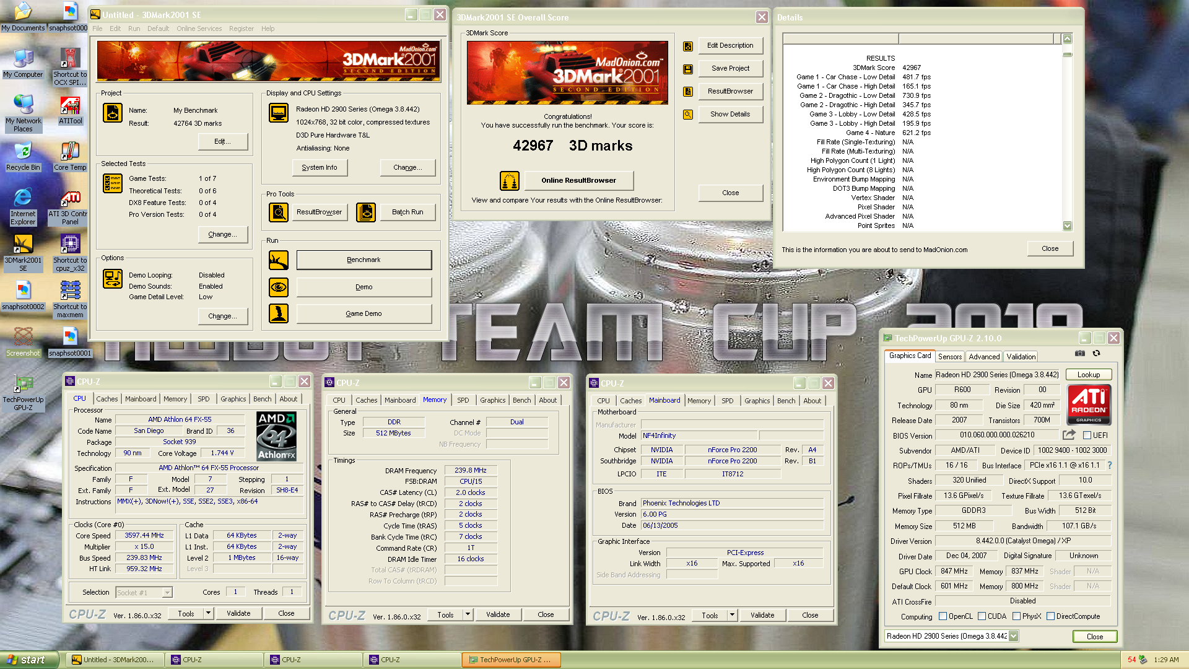
Task: Click the Pro Tools ResultBrowser magnifier icon
Action: tap(279, 212)
